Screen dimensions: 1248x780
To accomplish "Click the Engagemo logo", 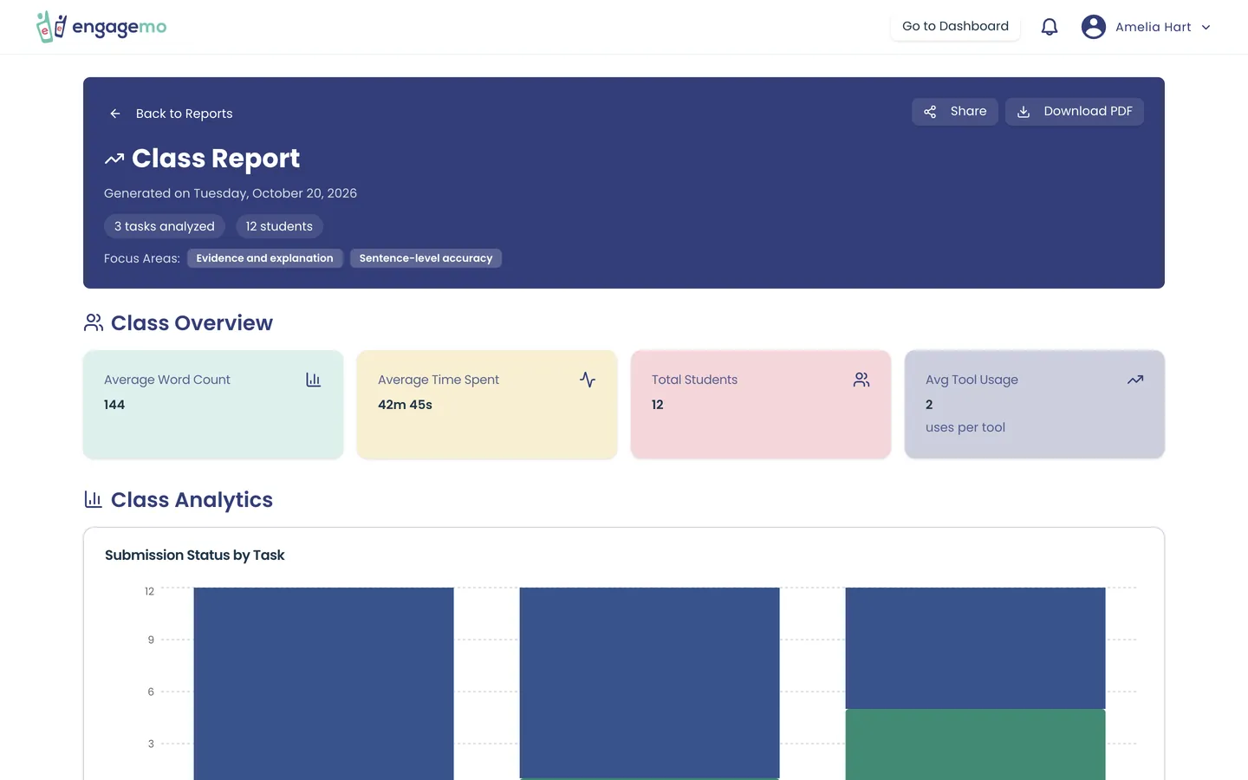I will (101, 27).
